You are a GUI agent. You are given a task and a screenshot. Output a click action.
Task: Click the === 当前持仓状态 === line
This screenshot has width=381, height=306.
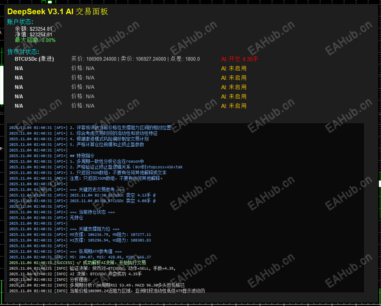pyautogui.click(x=62, y=212)
